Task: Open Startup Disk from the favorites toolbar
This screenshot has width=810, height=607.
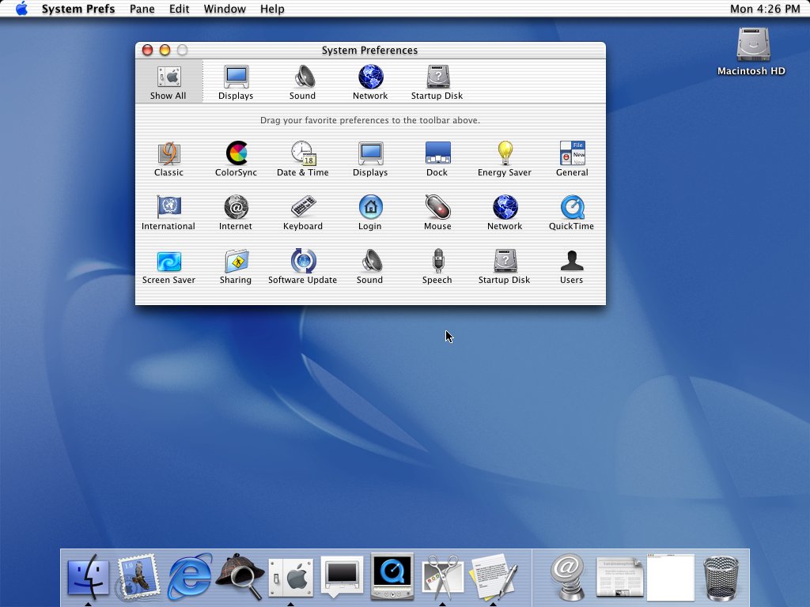Action: tap(437, 82)
